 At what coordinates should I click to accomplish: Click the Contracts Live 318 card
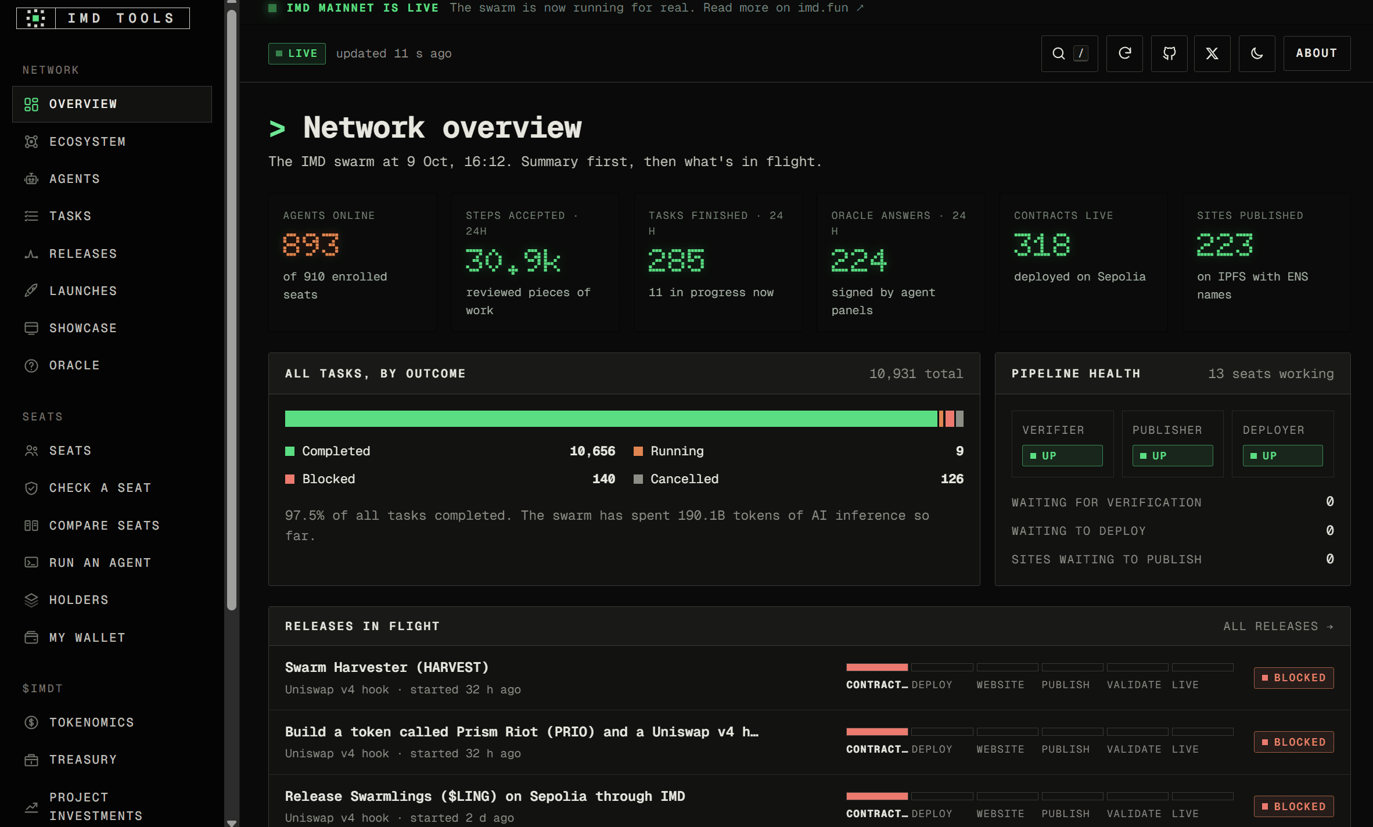1083,263
